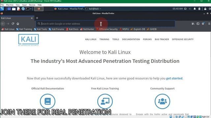Open the VirtualBox View menu
Viewport: 211px width, 118px height.
(x=17, y=5)
